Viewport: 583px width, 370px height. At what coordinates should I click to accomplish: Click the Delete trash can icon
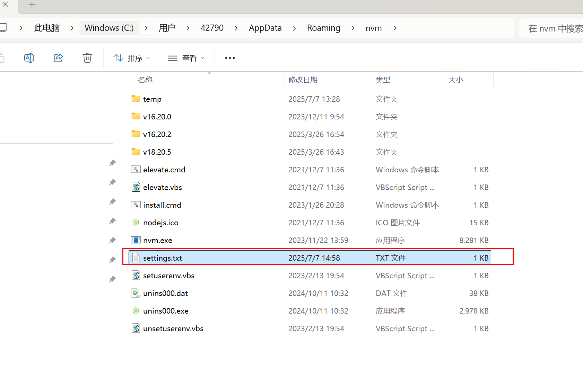pyautogui.click(x=87, y=58)
